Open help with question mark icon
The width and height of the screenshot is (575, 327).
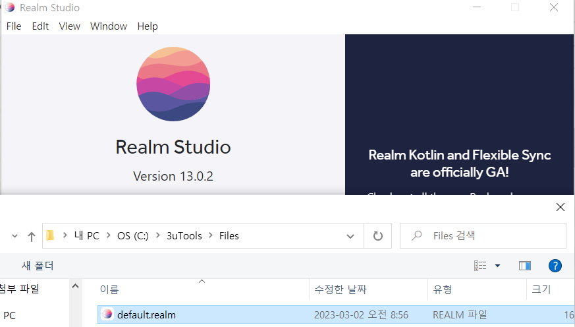pyautogui.click(x=555, y=266)
